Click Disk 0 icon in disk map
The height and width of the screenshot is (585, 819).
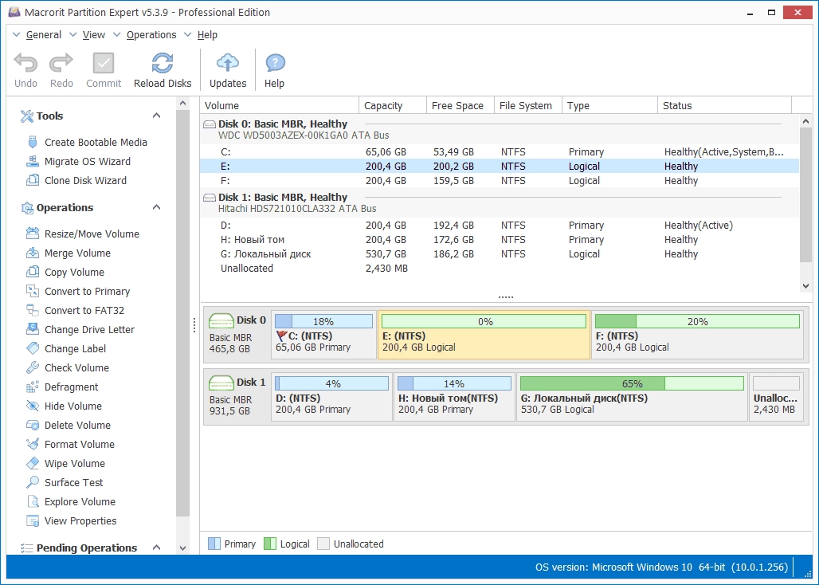221,320
